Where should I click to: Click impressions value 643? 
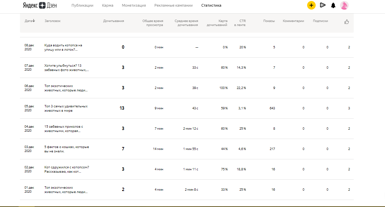click(x=272, y=108)
